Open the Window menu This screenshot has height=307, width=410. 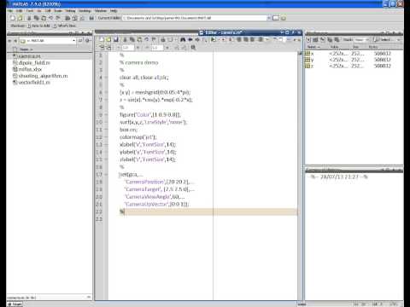click(101, 11)
